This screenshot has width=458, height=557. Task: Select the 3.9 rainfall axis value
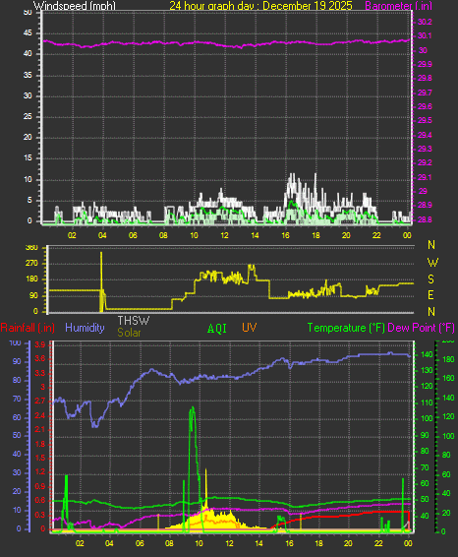[40, 344]
